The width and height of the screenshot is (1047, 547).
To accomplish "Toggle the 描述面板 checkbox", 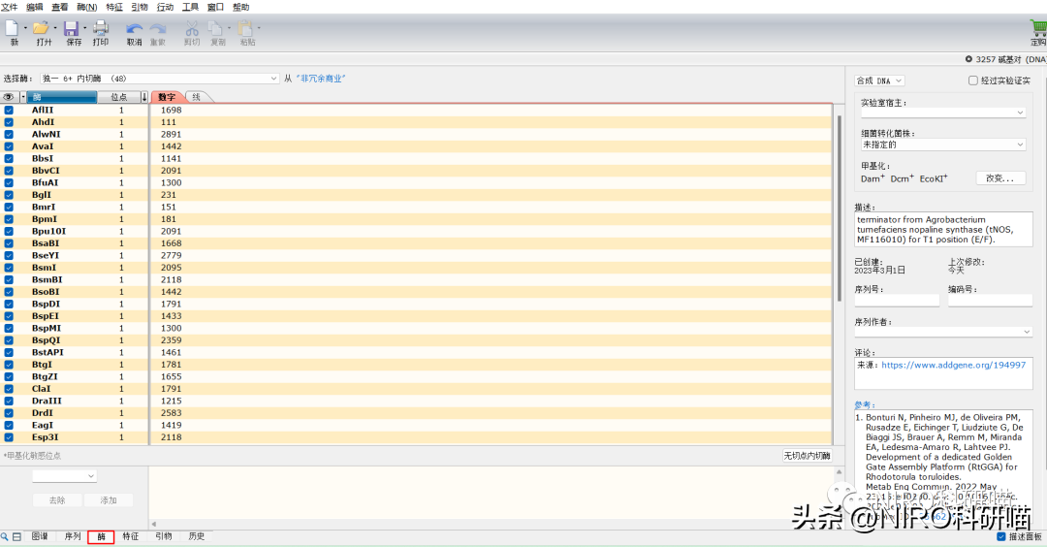I will (1001, 536).
